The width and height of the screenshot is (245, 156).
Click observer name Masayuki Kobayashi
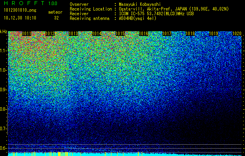coord(140,4)
